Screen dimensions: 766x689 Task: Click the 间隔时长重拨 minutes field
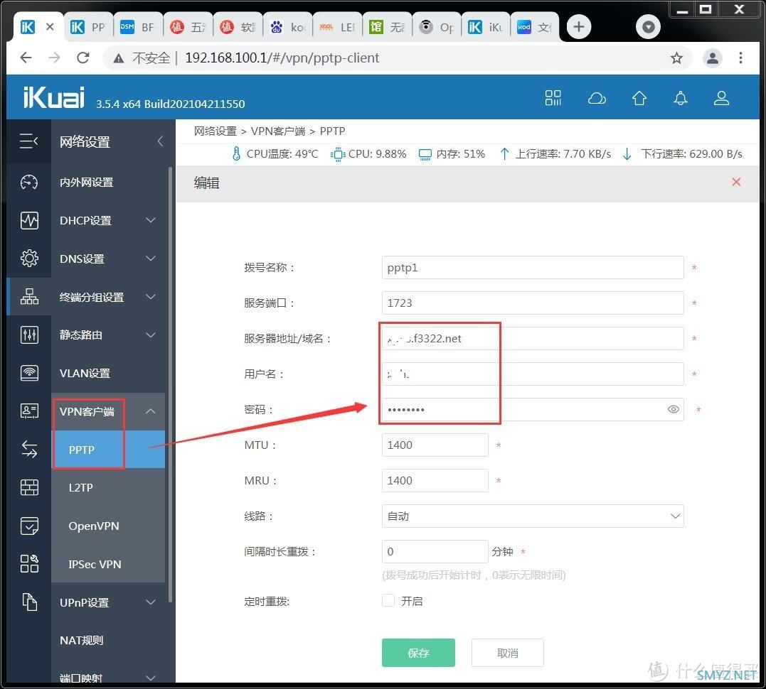[x=435, y=551]
